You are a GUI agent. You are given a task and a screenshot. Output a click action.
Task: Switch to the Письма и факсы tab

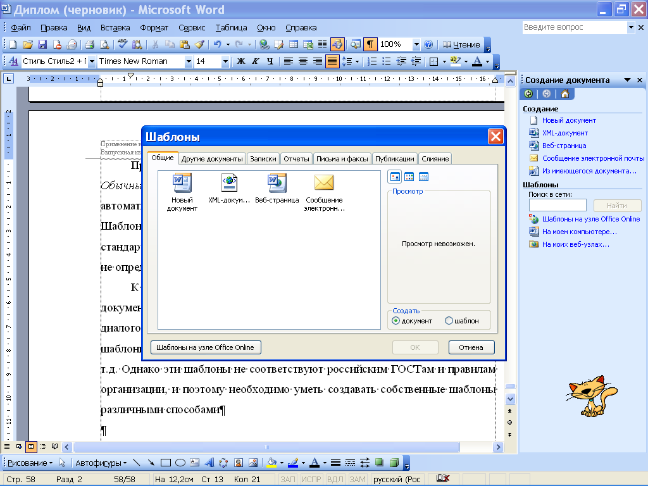[342, 159]
